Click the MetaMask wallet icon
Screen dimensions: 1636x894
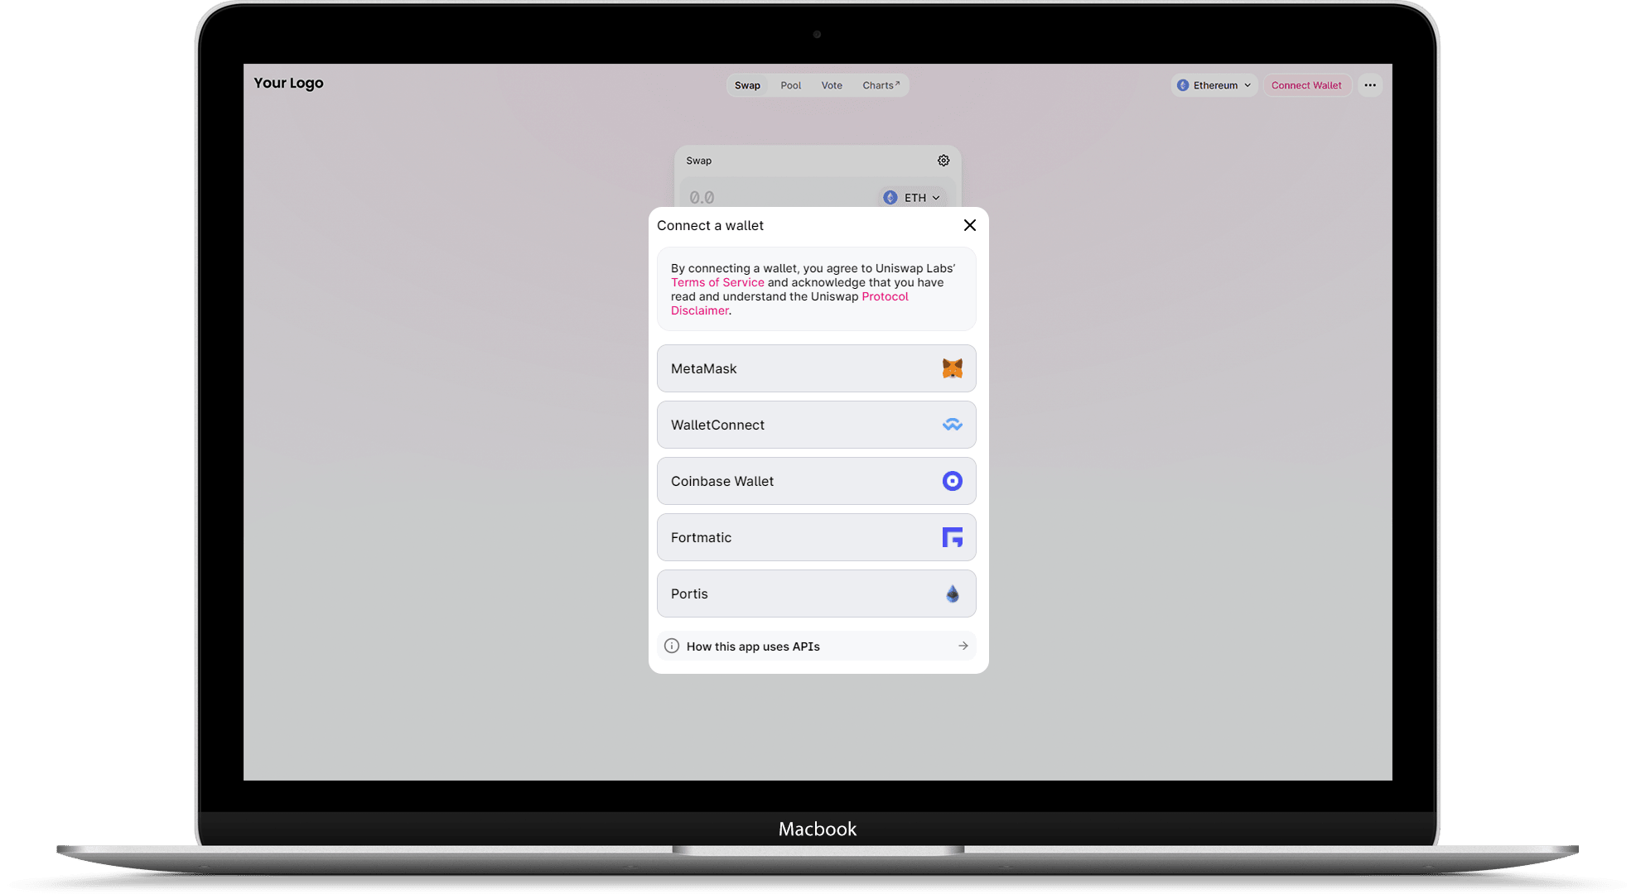click(951, 368)
